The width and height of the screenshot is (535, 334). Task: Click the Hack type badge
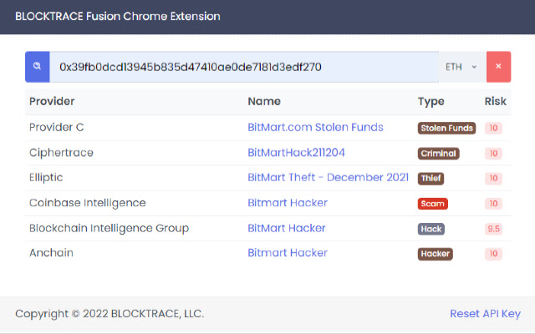tap(431, 229)
